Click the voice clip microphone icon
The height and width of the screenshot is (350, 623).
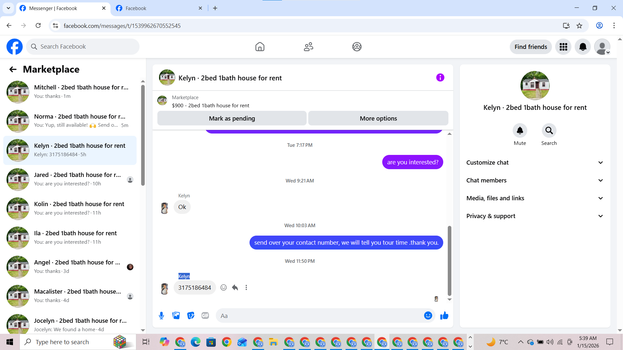(161, 316)
